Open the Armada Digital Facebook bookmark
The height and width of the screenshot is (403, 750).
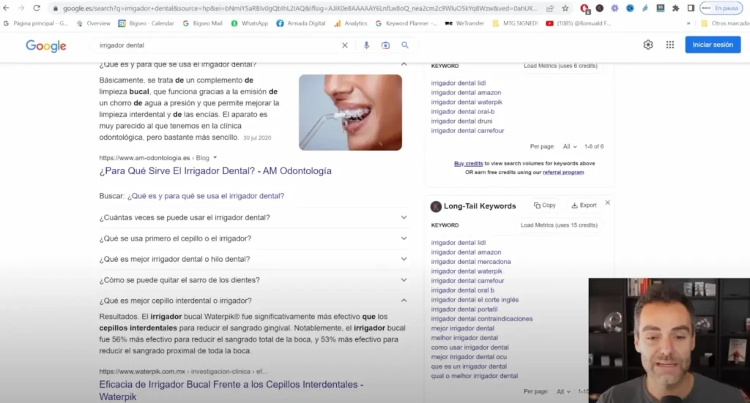[301, 23]
